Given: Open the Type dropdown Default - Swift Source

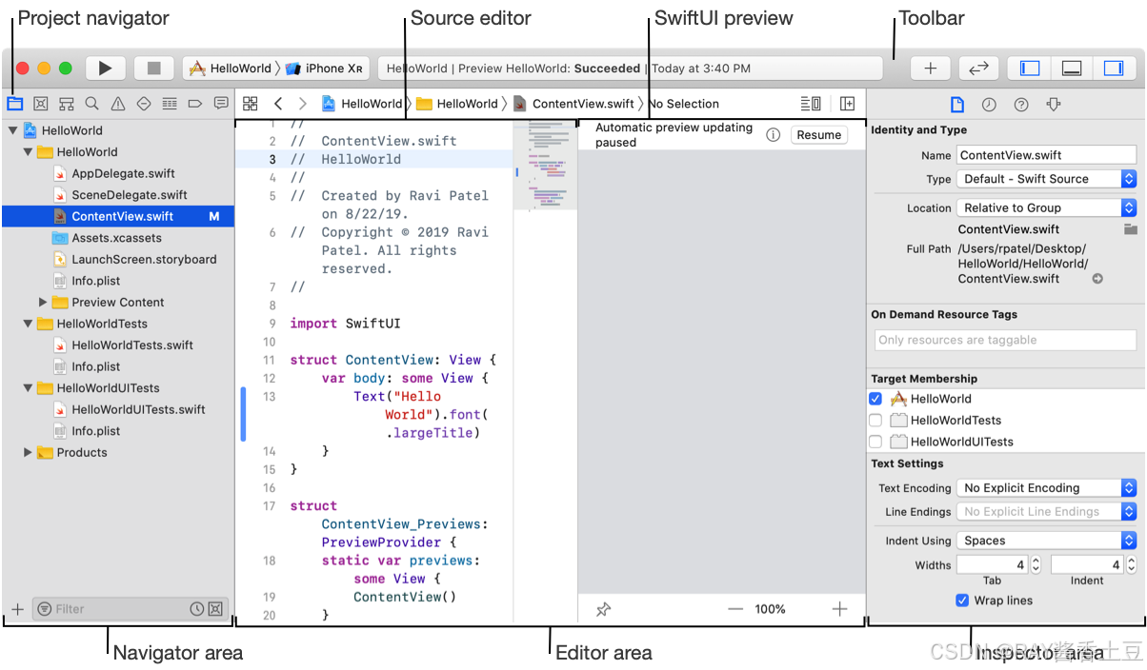Looking at the screenshot, I should click(x=1046, y=179).
